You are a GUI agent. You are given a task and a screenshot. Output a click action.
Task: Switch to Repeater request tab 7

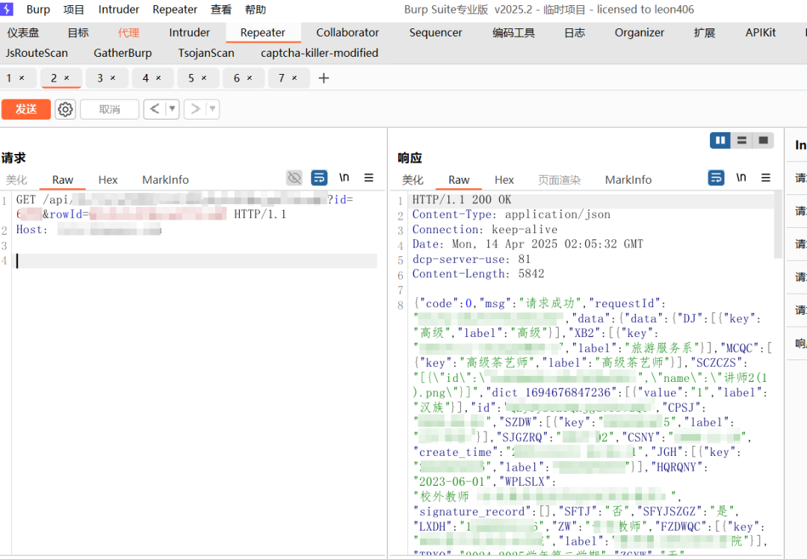[282, 78]
